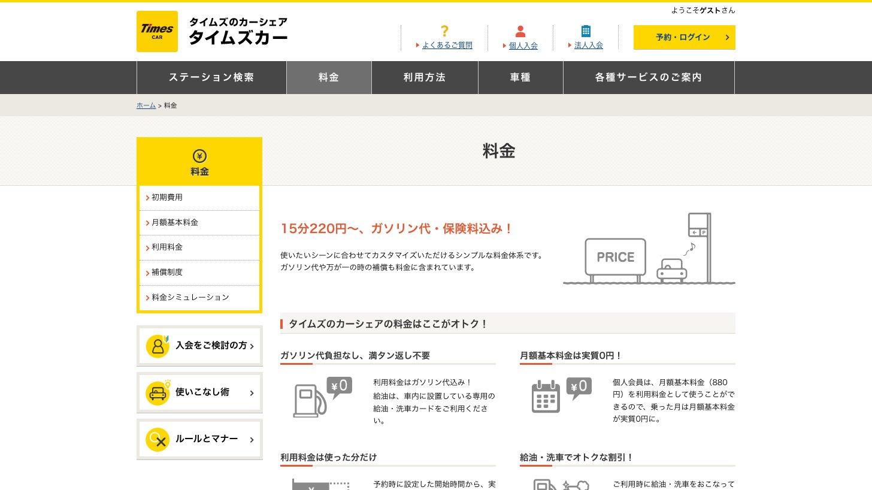
Task: Open 法人入会 link
Action: point(589,46)
